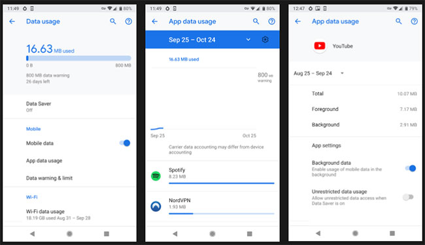This screenshot has width=425, height=245.
Task: Select the Background 2.91 MB row
Action: pos(355,125)
